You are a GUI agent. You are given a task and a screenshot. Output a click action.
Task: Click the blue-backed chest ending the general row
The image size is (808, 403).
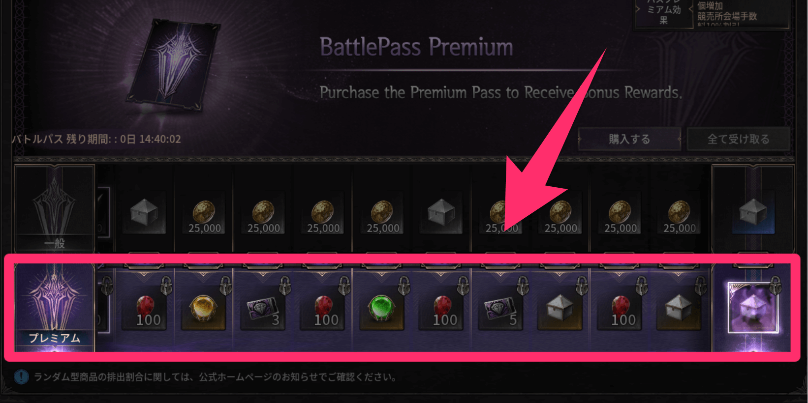click(753, 213)
